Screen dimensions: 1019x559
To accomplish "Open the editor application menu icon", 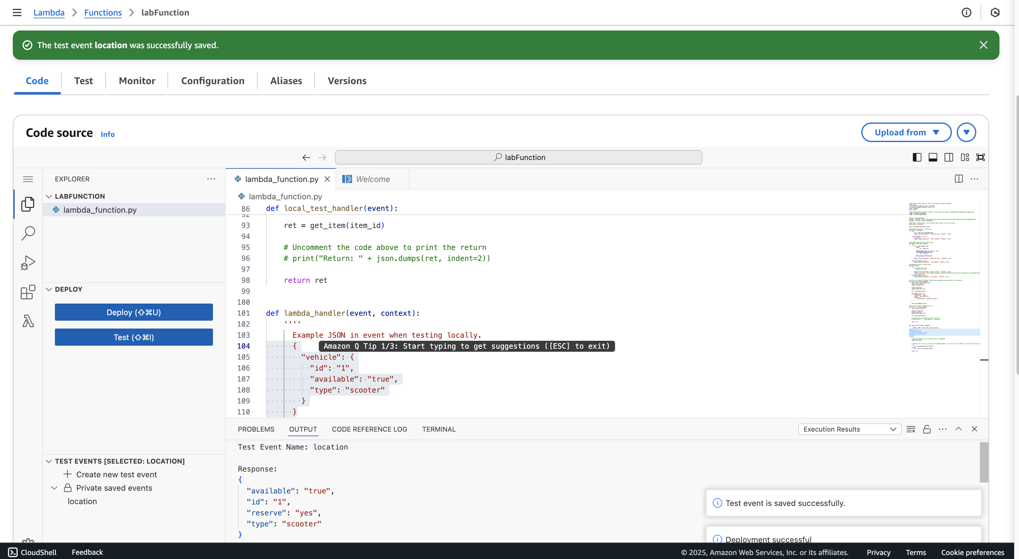I will click(28, 179).
